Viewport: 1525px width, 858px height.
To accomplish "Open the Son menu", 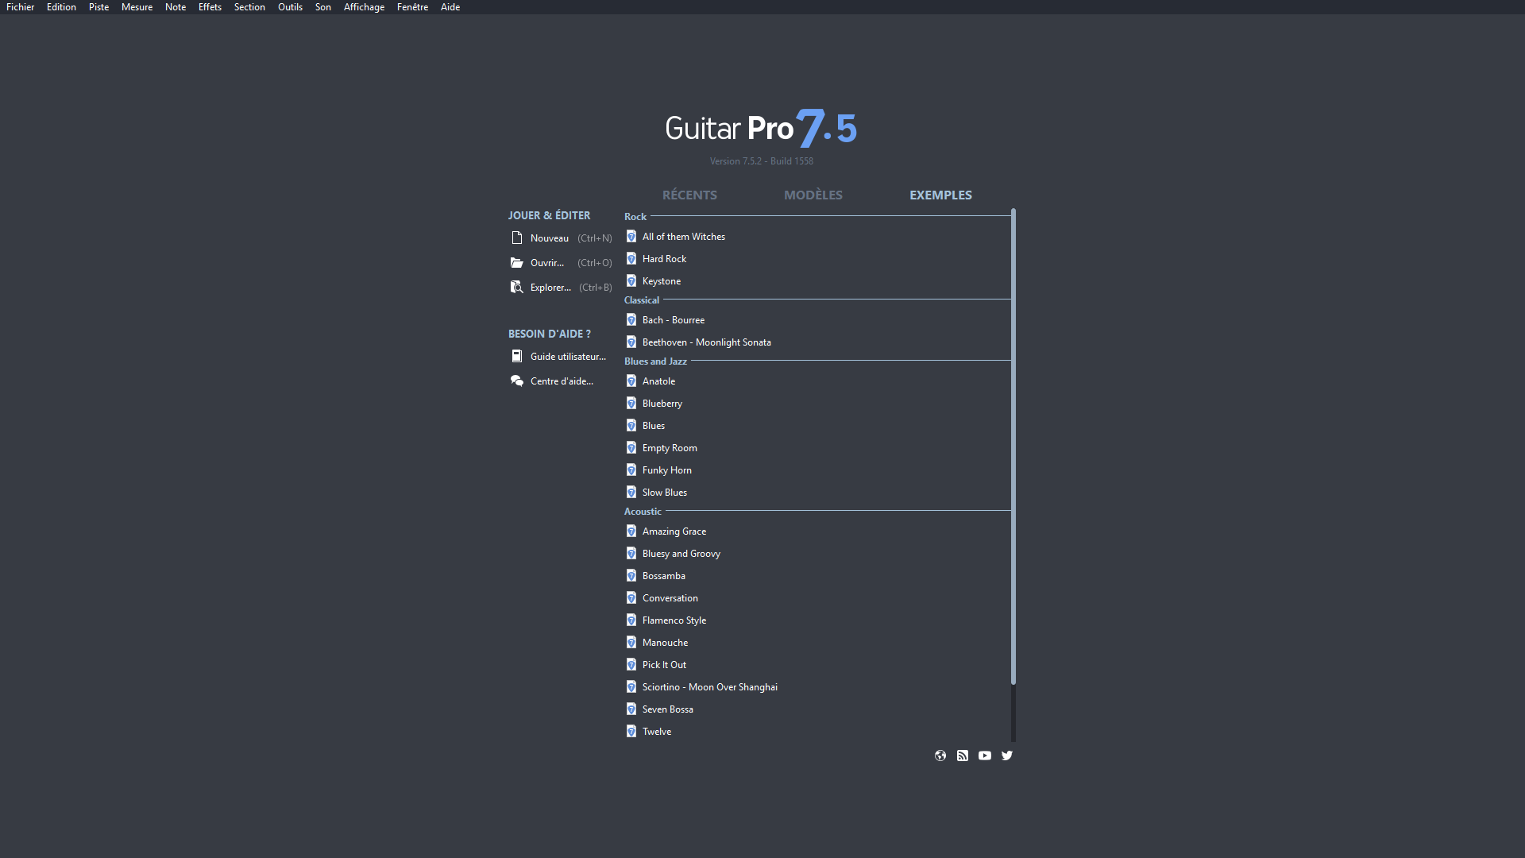I will point(323,7).
